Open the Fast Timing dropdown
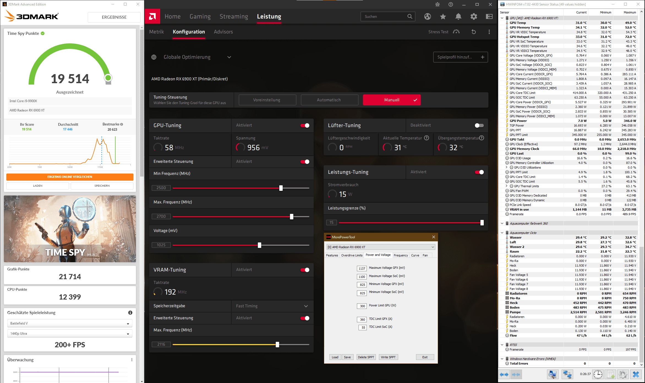 [272, 306]
